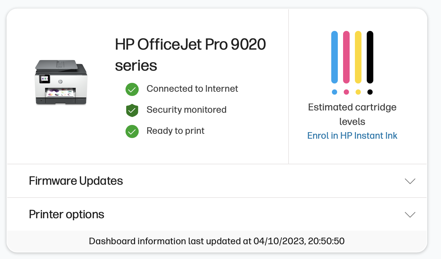This screenshot has height=259, width=441.
Task: Select the cyan cartridge level bar
Action: pyautogui.click(x=335, y=58)
